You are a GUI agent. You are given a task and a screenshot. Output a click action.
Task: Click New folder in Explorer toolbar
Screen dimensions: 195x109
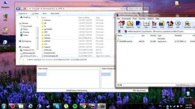tap(55, 13)
